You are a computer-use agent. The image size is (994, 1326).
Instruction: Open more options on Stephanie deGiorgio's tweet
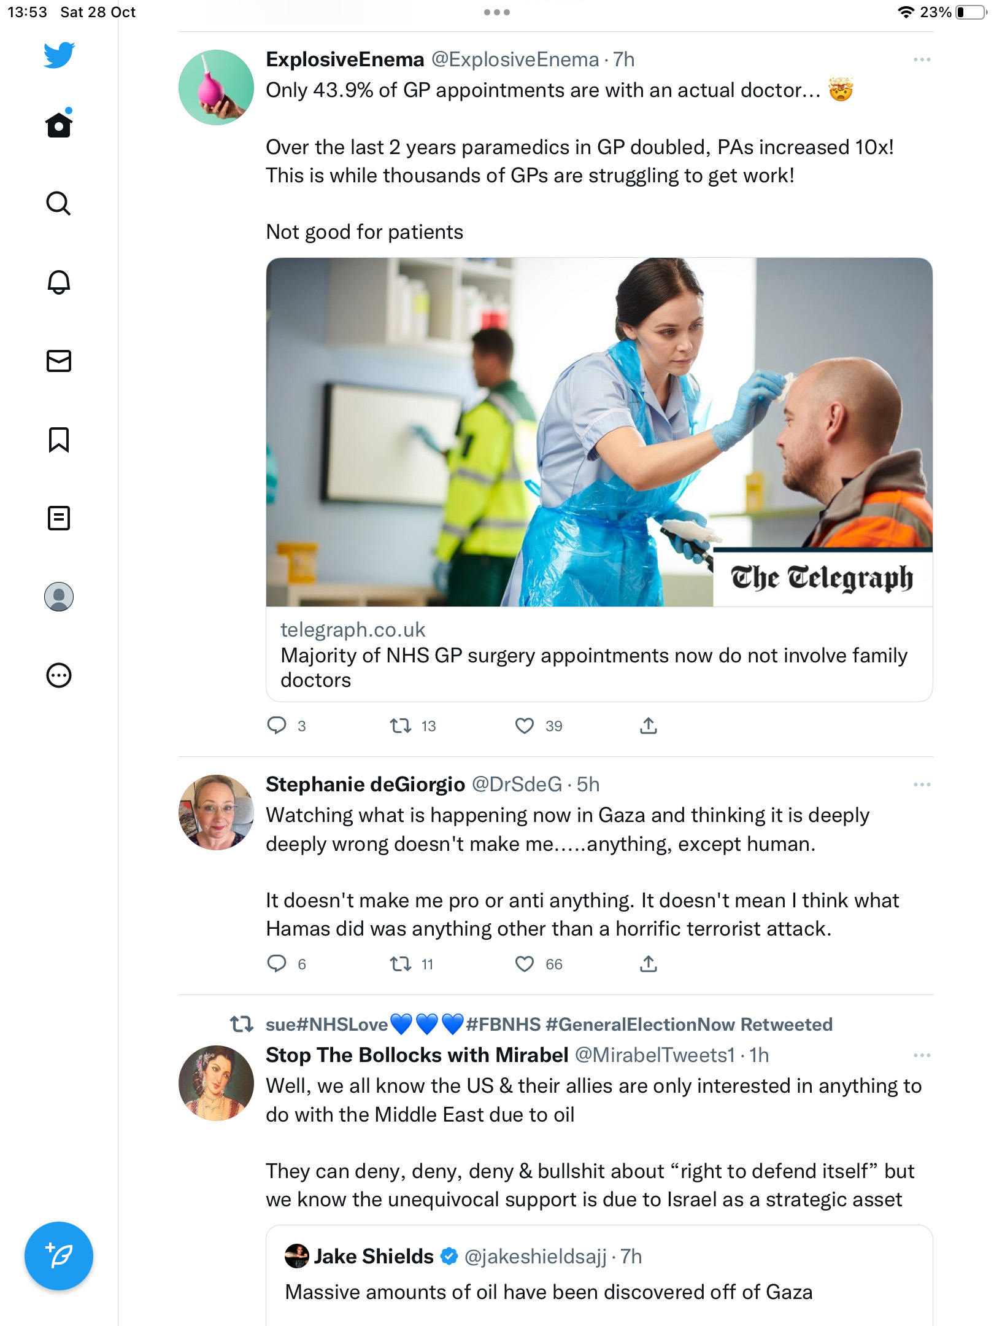pos(922,785)
